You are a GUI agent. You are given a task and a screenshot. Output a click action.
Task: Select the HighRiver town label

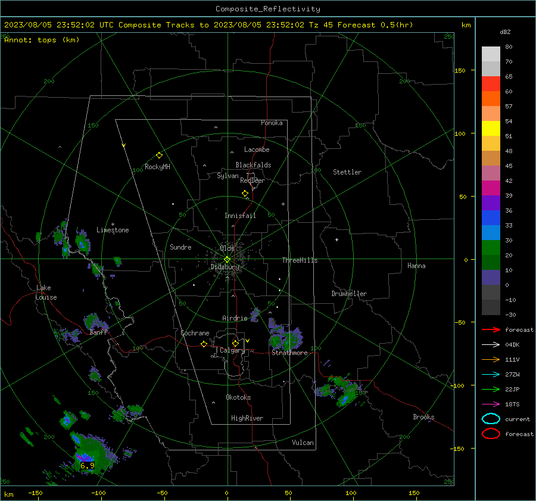[x=247, y=418]
